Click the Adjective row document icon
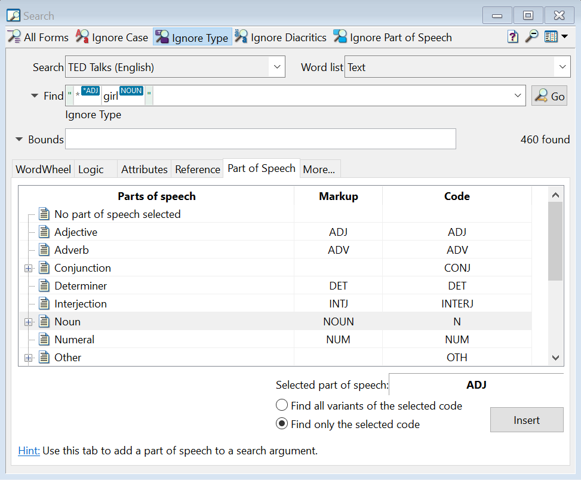 [44, 232]
